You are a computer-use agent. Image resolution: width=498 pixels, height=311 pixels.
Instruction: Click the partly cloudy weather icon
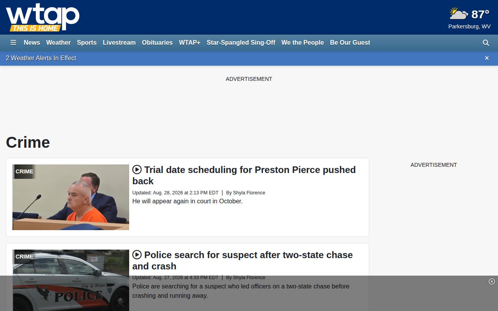pyautogui.click(x=458, y=14)
